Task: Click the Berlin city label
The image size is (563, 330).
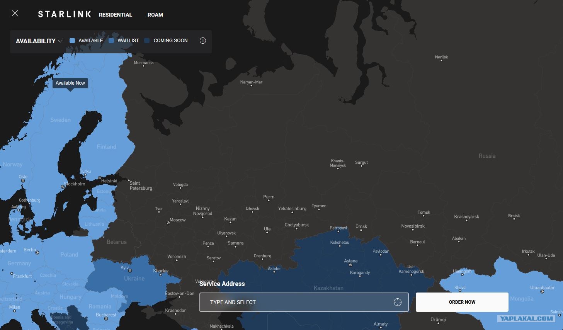Action: point(30,250)
